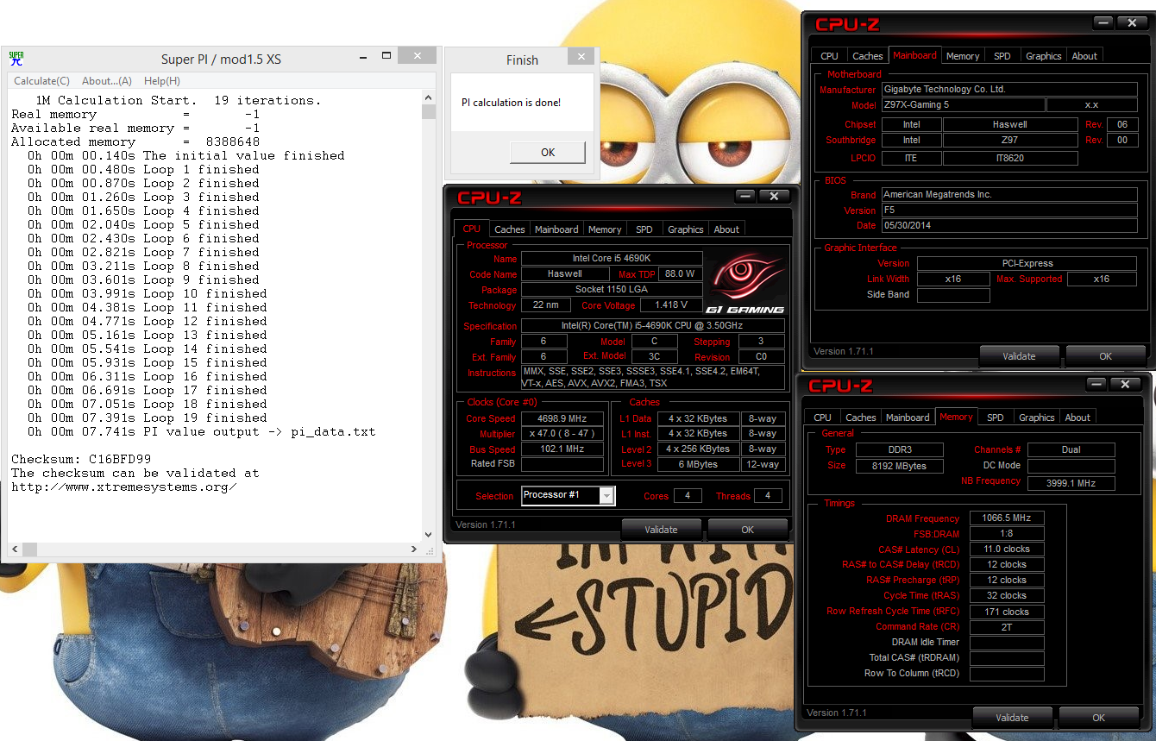Click the Multiplier x 47.0 field

pyautogui.click(x=562, y=435)
